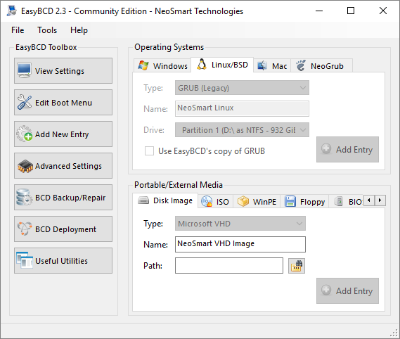Click the monitor icon on View Settings

coord(25,70)
